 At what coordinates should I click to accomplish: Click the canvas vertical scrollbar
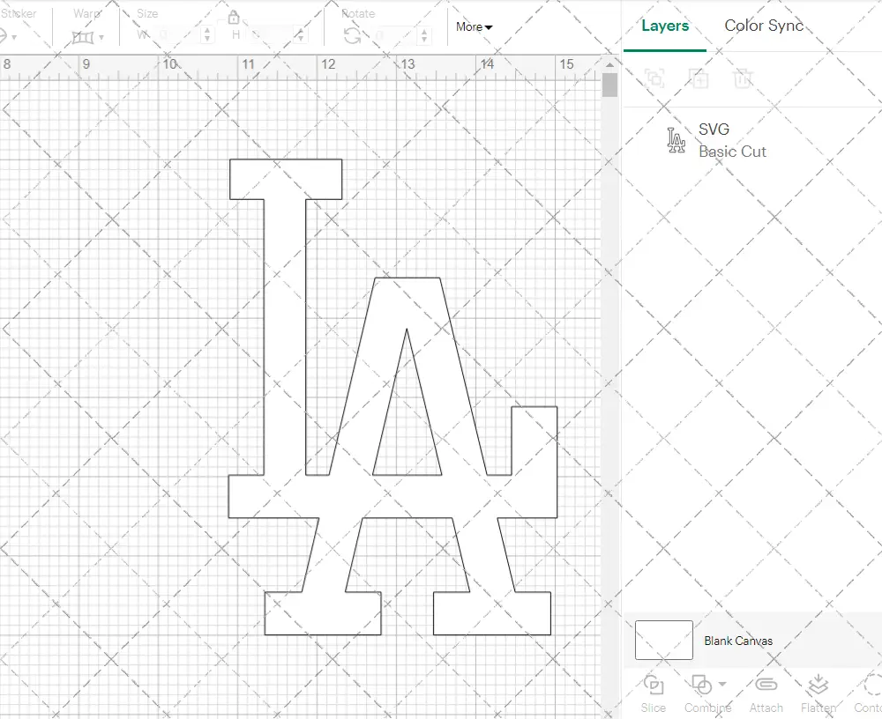coord(609,86)
